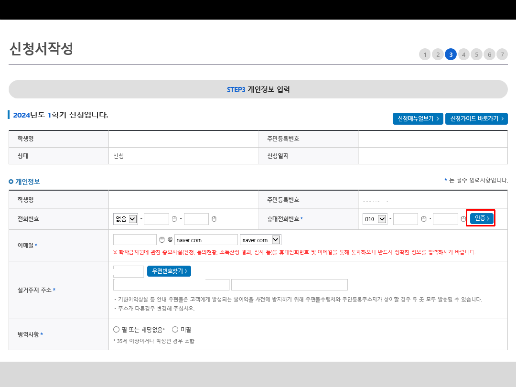Select 필 또는 해당없음 military service option
This screenshot has height=387, width=516.
[116, 330]
